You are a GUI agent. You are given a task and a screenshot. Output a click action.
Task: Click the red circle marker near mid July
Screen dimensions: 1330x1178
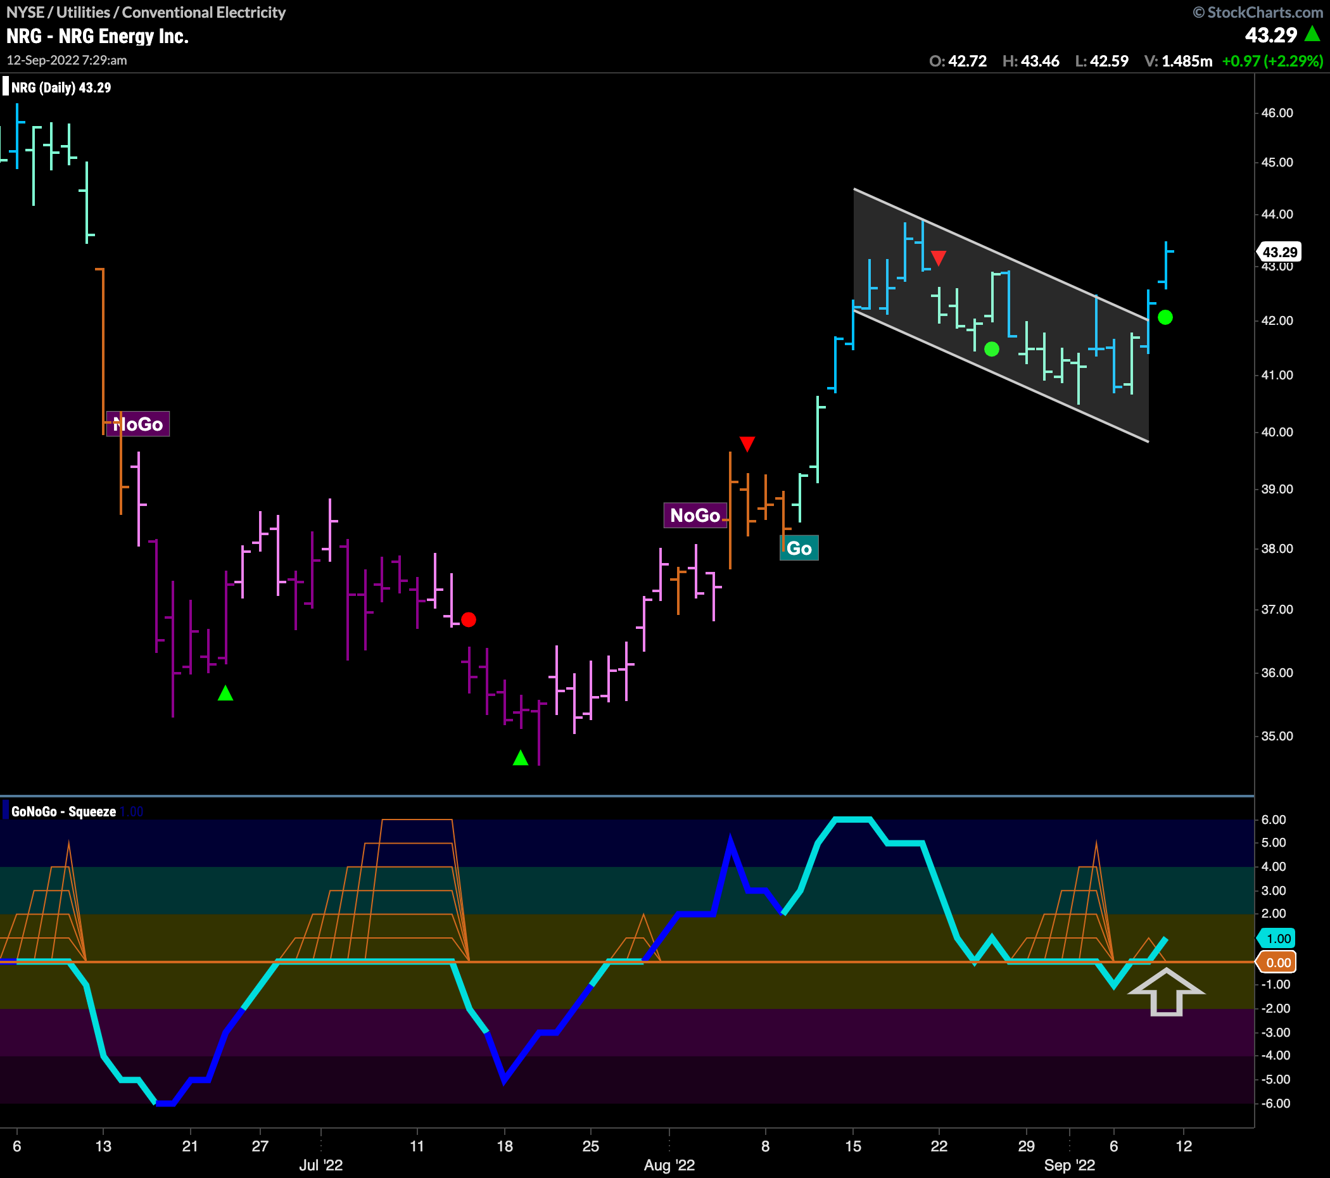click(x=469, y=619)
